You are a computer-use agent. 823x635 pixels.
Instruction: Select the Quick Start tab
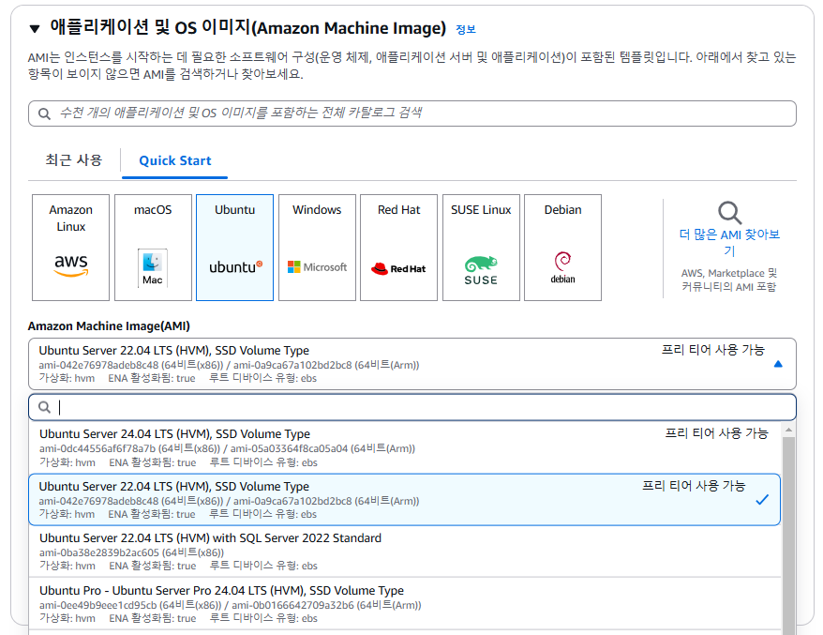point(174,160)
